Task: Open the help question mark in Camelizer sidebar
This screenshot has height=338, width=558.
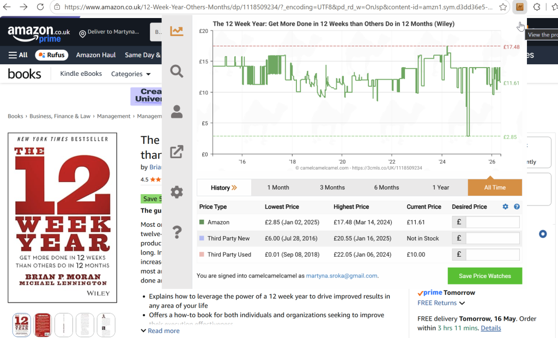Action: [177, 232]
